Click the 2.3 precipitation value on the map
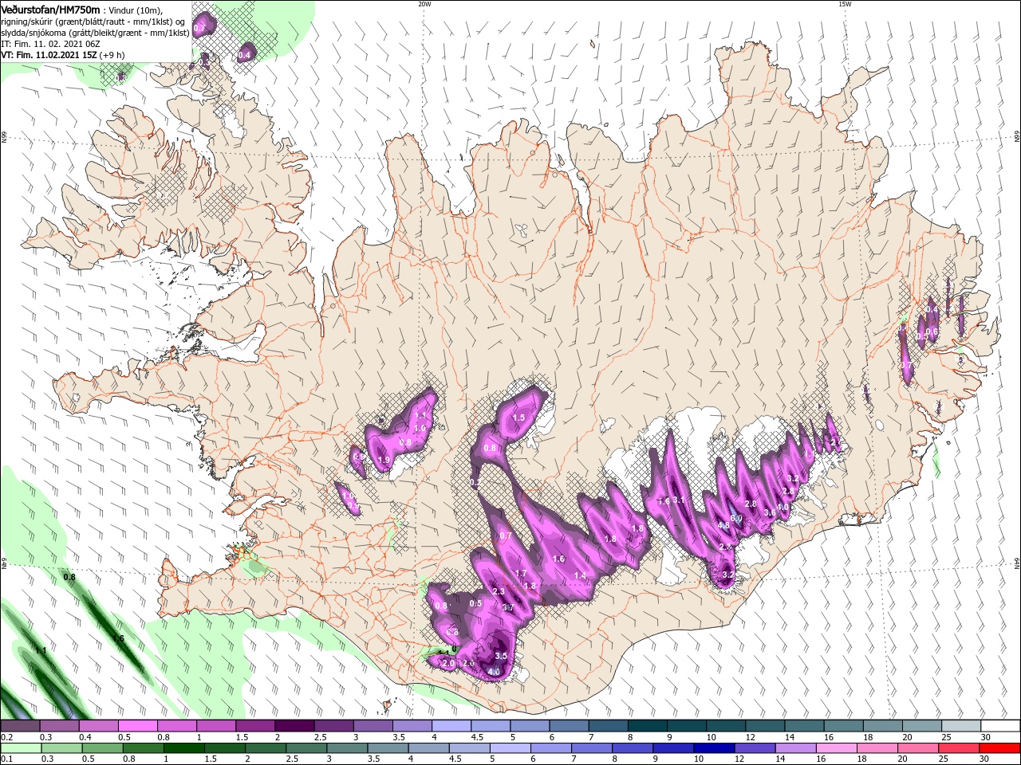Viewport: 1021px width, 765px height. pos(499,591)
